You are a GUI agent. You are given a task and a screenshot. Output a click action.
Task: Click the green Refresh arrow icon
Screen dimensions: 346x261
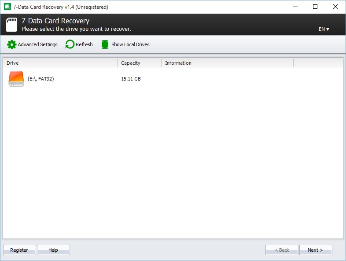click(70, 44)
